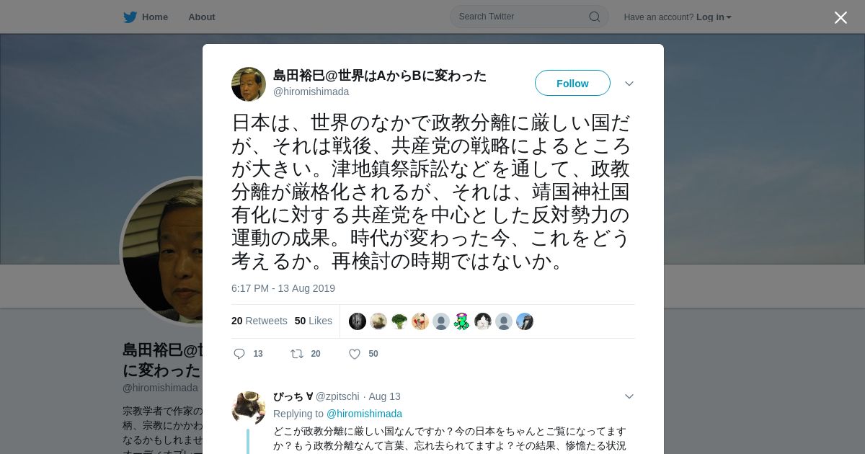Image resolution: width=865 pixels, height=454 pixels.
Task: Expand tweet options chevron beside Follow
Action: (629, 84)
